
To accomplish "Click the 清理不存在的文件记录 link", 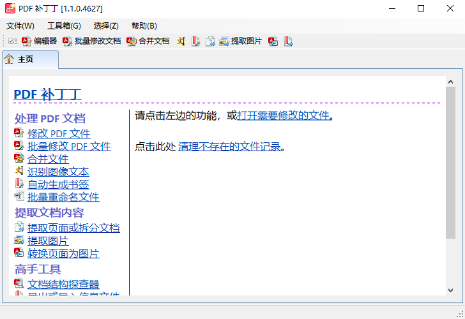I will 229,146.
